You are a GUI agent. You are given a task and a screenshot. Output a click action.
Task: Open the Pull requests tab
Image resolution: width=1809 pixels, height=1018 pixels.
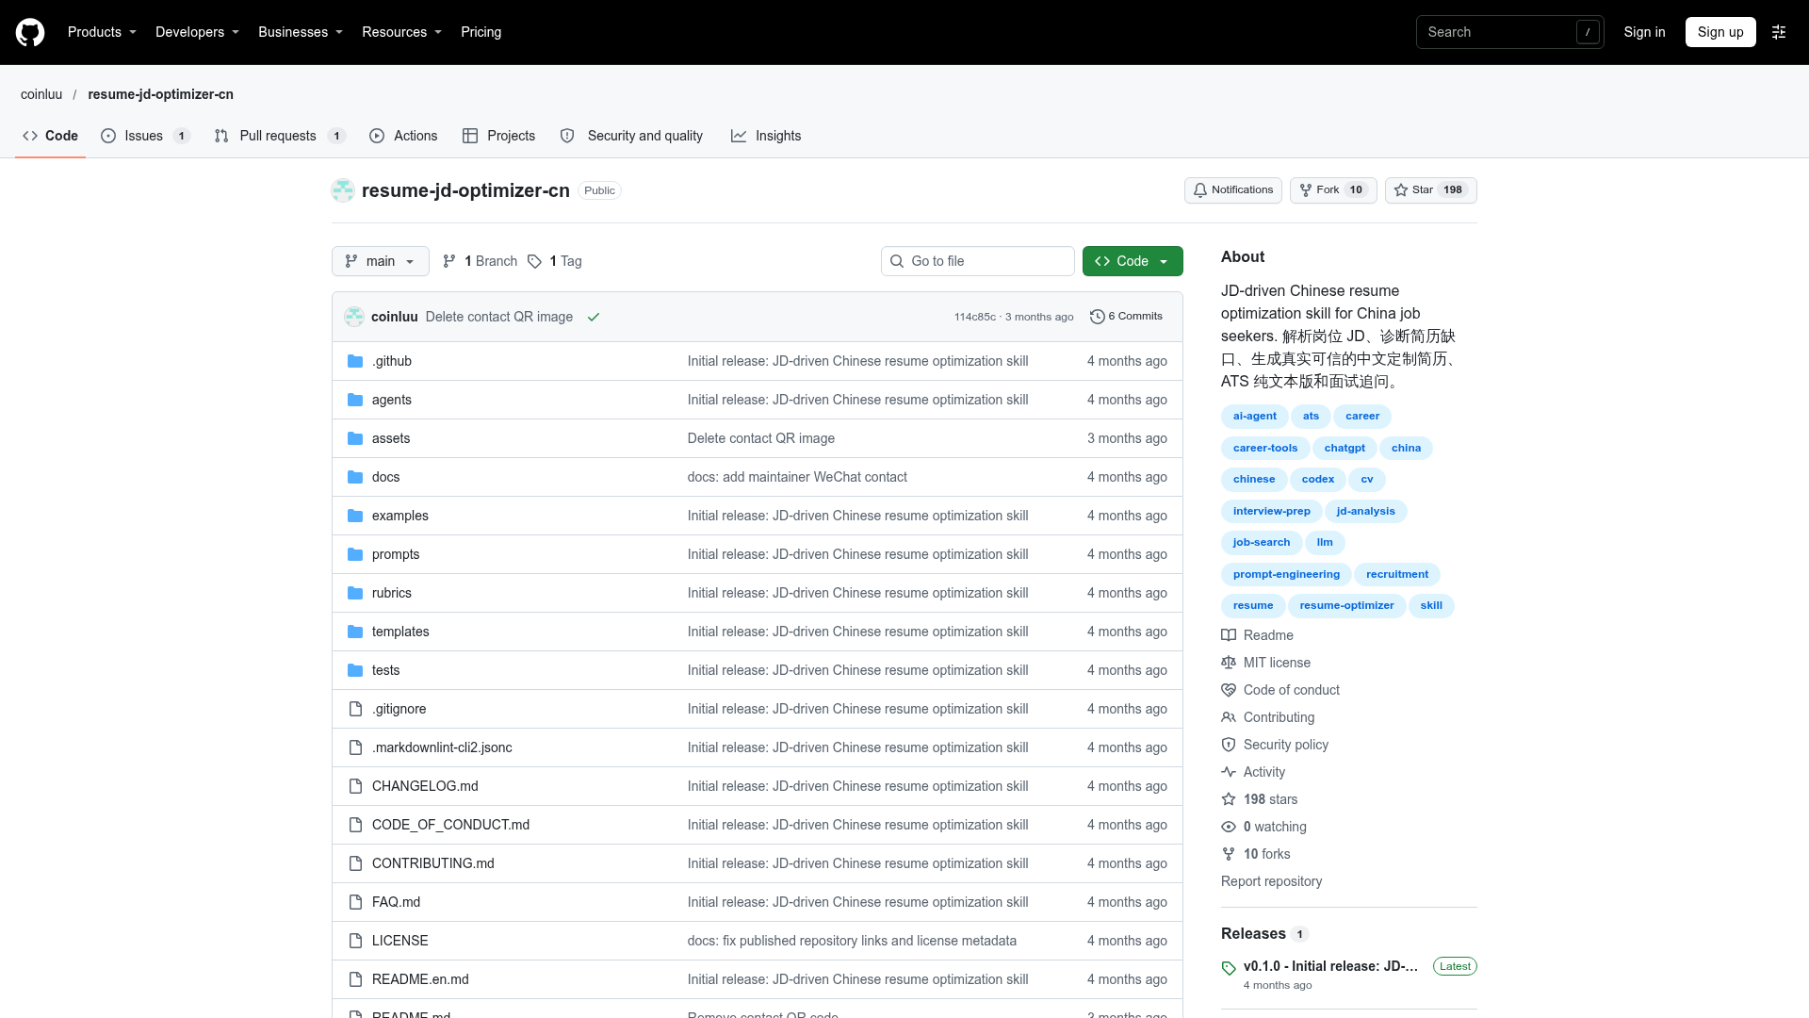[x=280, y=136]
